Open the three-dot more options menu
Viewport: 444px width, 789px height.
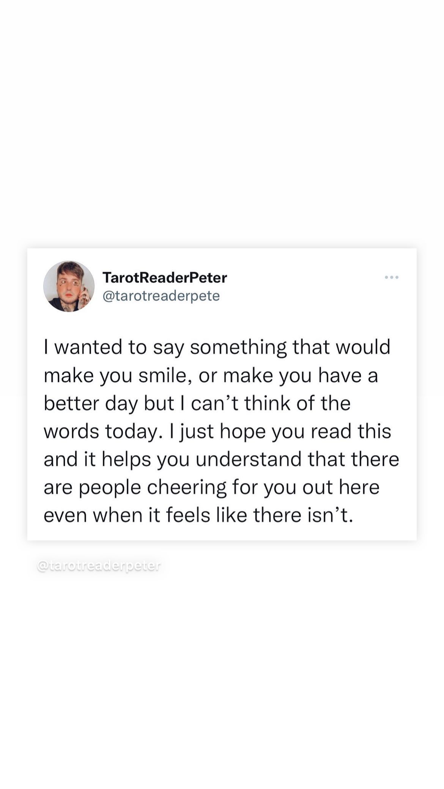391,277
